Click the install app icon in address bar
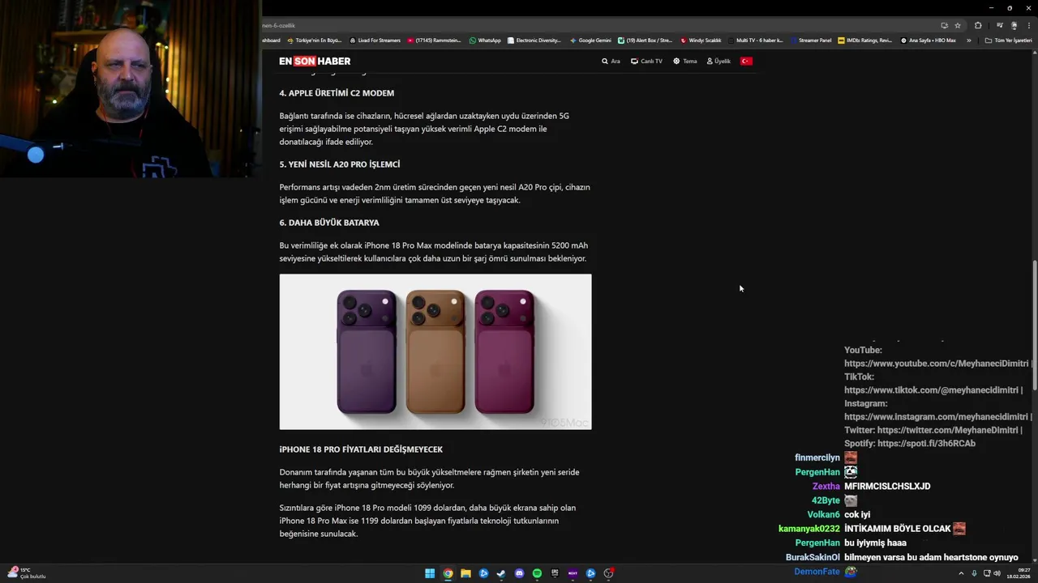1038x583 pixels. click(x=944, y=25)
